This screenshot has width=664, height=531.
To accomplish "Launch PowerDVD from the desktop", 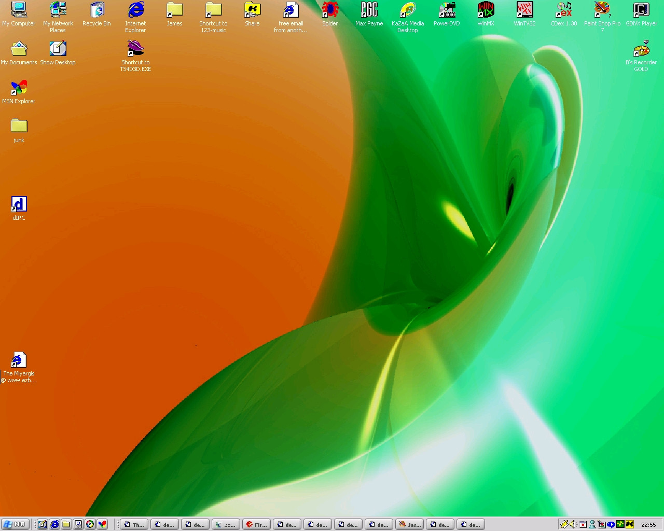I will 447,14.
